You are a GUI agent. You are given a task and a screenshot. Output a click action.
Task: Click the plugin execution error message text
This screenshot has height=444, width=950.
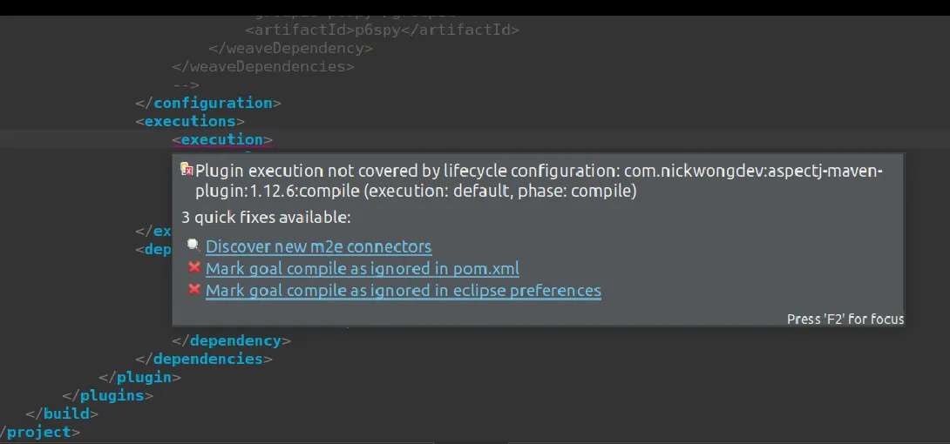coord(538,180)
